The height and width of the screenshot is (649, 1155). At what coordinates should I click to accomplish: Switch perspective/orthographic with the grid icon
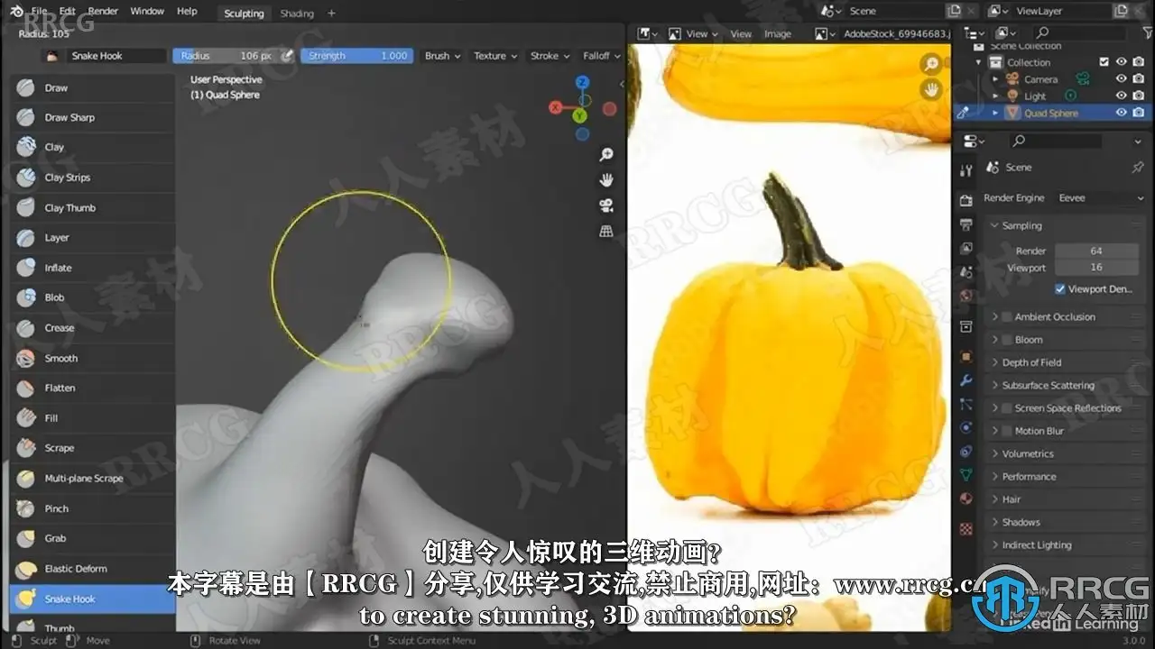tap(606, 231)
